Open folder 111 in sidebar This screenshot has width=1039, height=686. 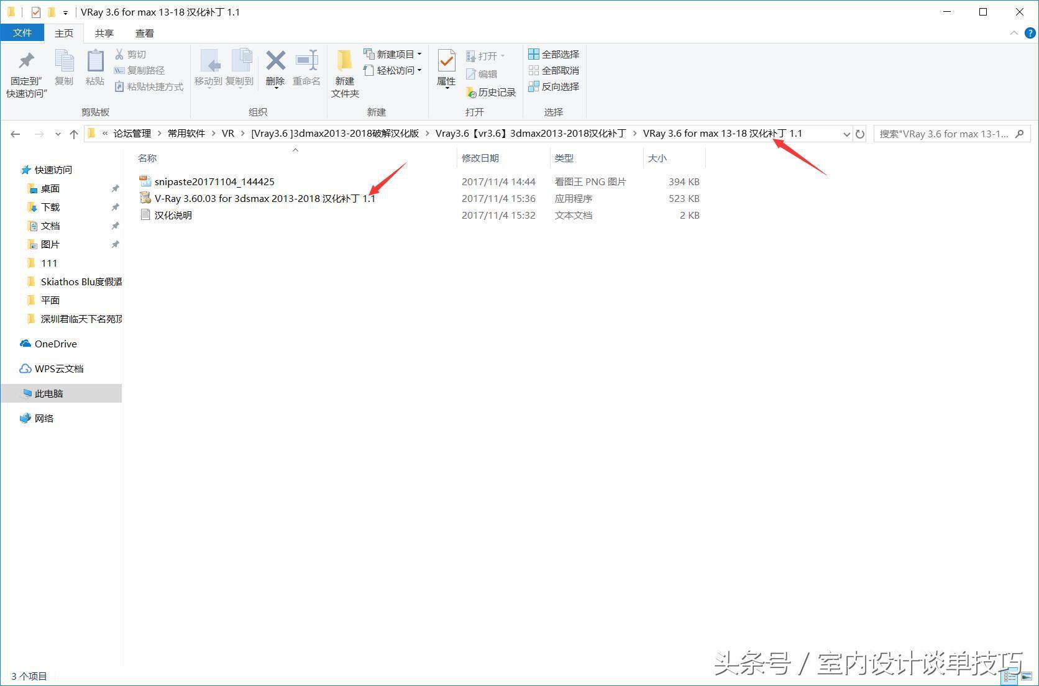click(x=48, y=263)
